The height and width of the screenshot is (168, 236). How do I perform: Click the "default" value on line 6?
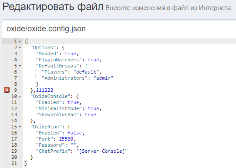[86, 72]
